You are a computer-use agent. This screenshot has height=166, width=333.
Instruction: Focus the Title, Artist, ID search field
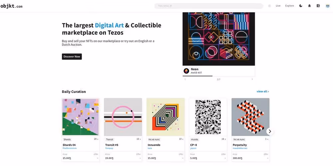(209, 6)
